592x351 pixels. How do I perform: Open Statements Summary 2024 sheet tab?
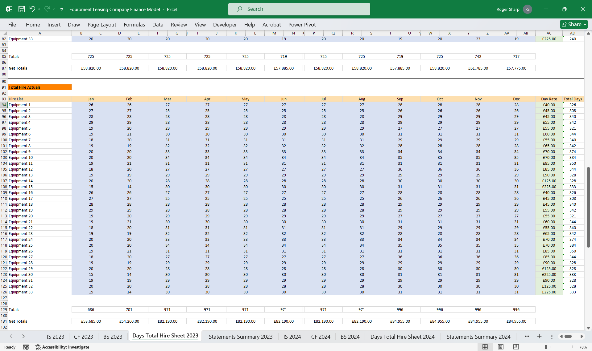click(x=478, y=337)
